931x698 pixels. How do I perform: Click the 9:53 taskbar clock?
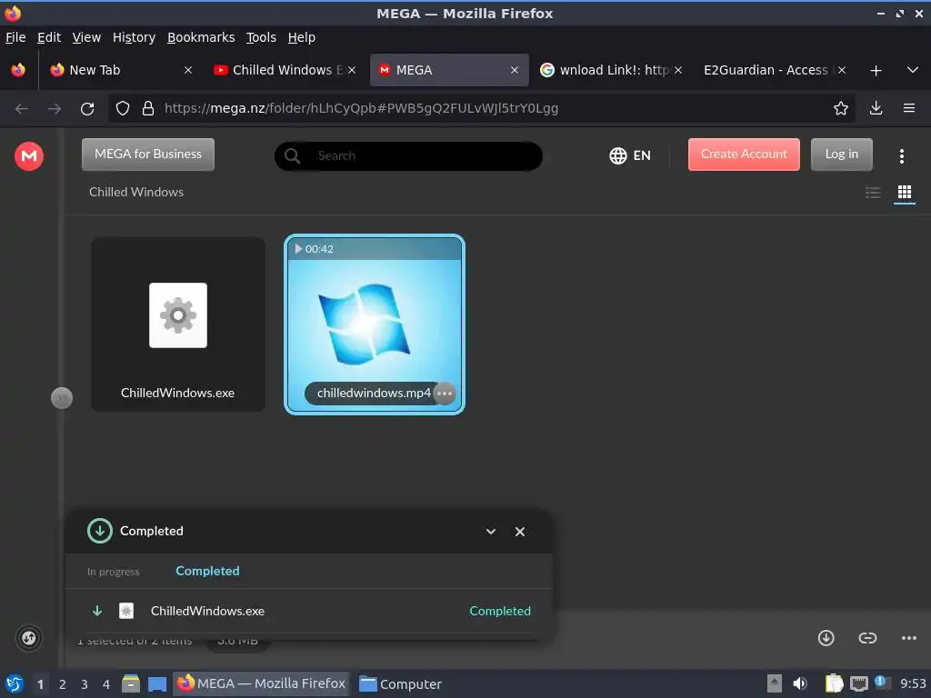click(913, 683)
